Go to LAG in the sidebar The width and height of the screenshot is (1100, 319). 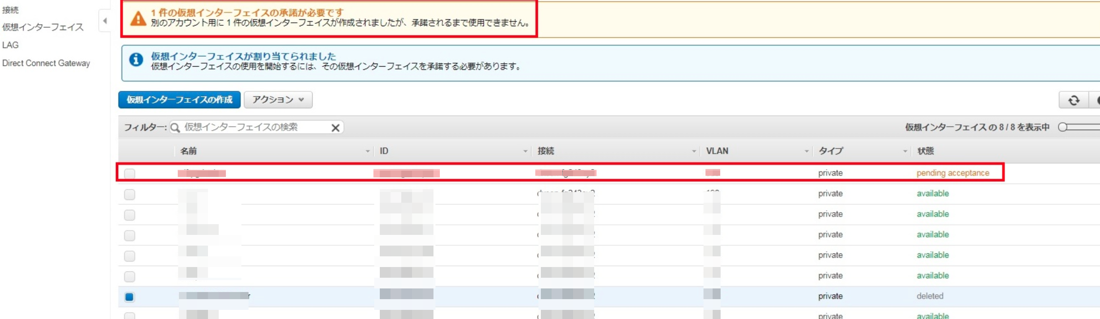tap(10, 45)
